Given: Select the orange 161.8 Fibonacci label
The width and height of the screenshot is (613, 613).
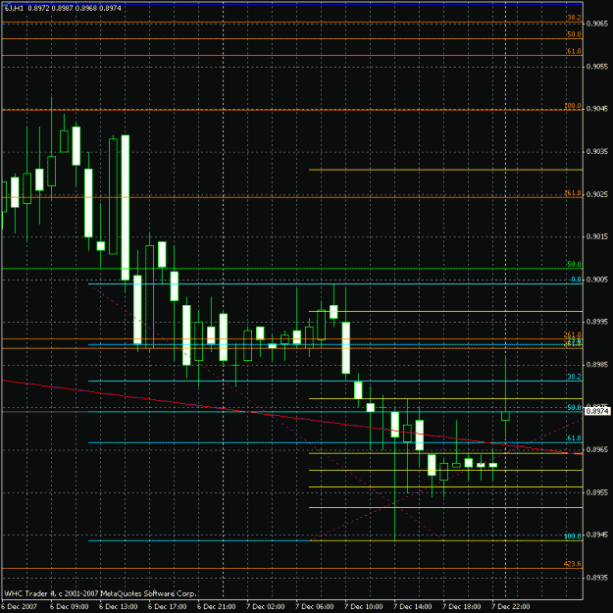Looking at the screenshot, I should 573,193.
